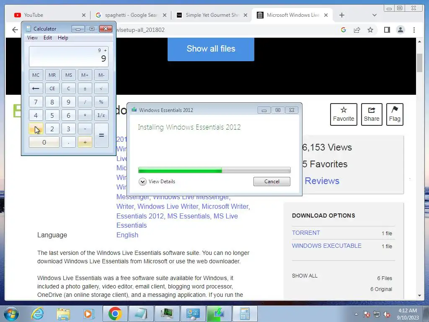Image resolution: width=429 pixels, height=322 pixels.
Task: Open Windows Media Player on taskbar
Action: coord(88,314)
